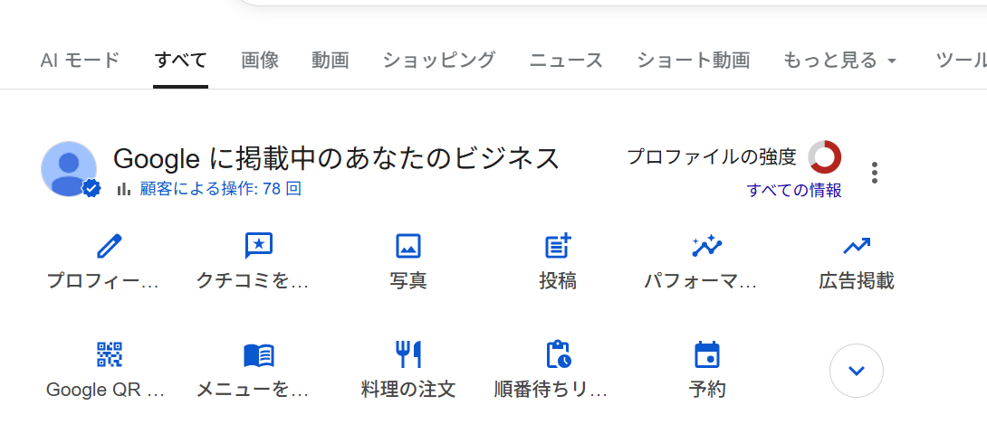Click the profile strength donut indicator
Viewport: 987px width, 443px height.
click(824, 157)
